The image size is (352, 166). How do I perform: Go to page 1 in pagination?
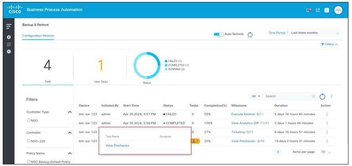point(278,152)
